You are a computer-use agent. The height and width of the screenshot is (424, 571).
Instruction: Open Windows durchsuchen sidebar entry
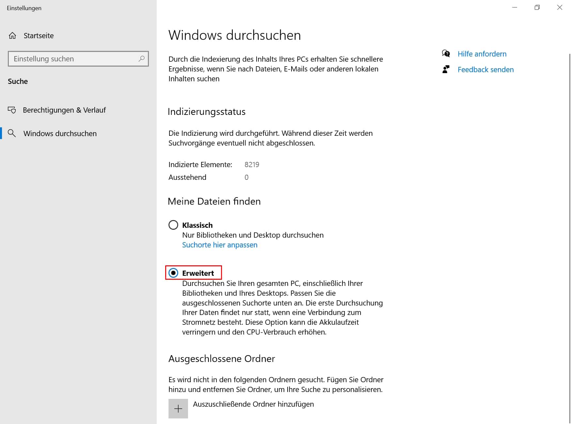[60, 133]
